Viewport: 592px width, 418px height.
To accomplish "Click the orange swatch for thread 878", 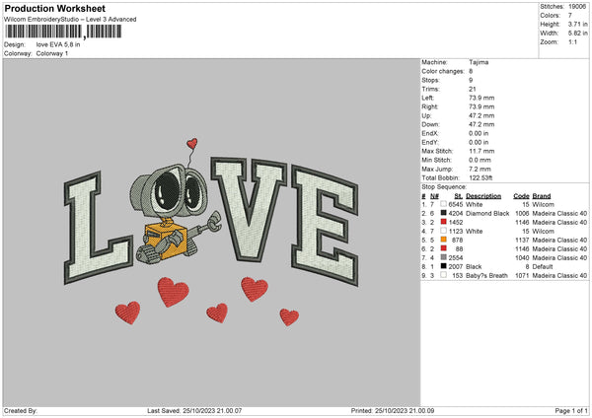I will [444, 240].
